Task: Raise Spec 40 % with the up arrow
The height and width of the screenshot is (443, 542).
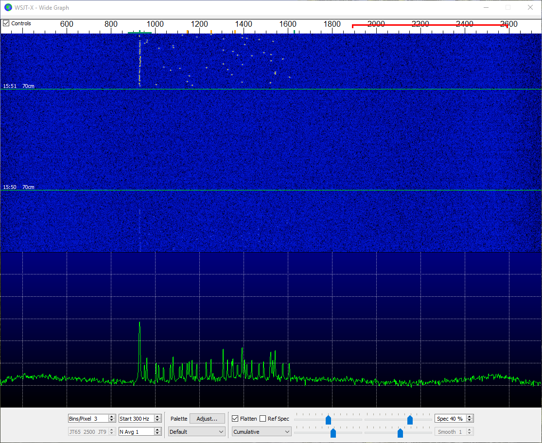Action: 470,417
